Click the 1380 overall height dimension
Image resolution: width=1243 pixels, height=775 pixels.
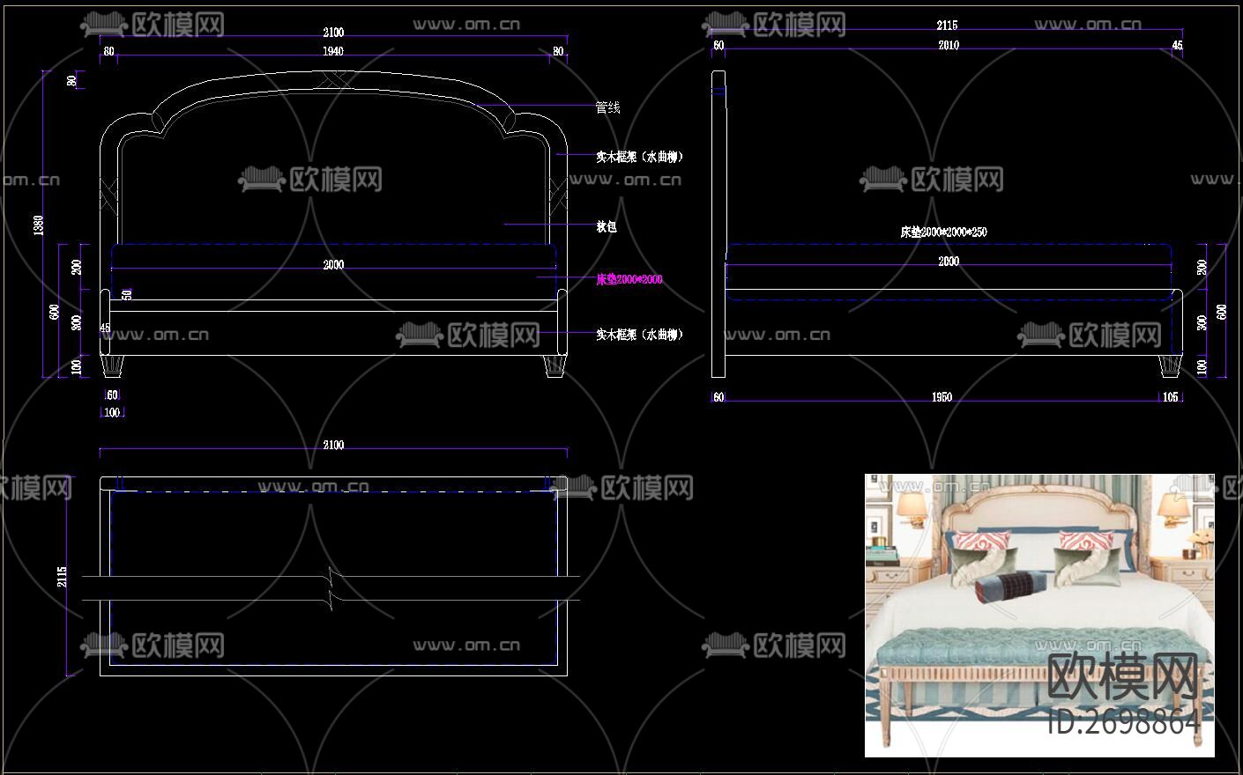coord(38,225)
